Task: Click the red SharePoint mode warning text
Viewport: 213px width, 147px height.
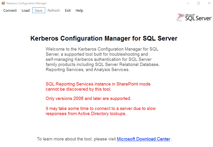Action: coord(98,87)
